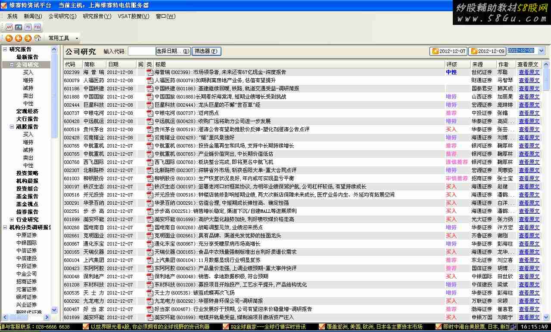Click 查看原文 link for 贵州茅台
The image size is (551, 332).
click(529, 129)
